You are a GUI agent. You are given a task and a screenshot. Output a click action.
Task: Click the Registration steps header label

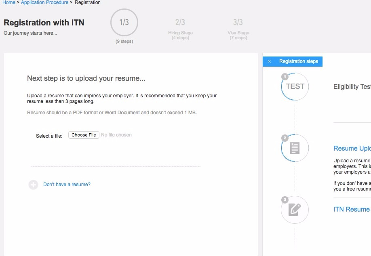click(x=298, y=61)
